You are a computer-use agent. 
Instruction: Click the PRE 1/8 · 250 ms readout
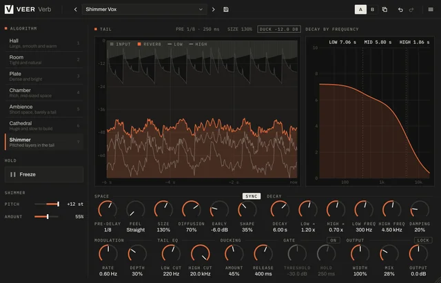click(198, 29)
